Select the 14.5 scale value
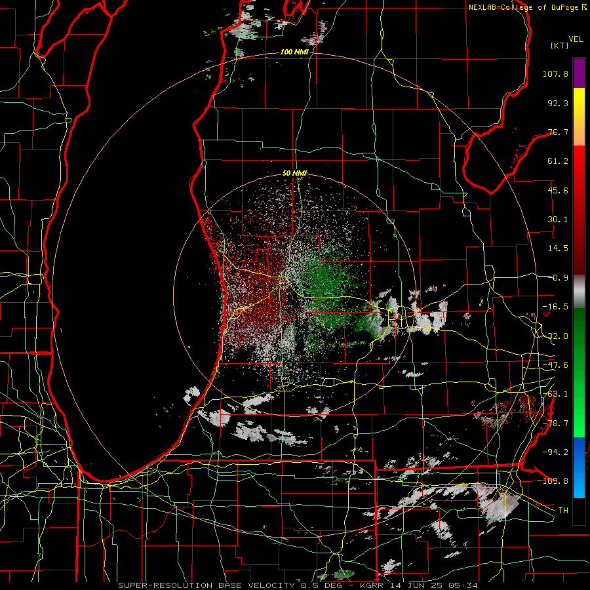The image size is (590, 590). [x=558, y=248]
